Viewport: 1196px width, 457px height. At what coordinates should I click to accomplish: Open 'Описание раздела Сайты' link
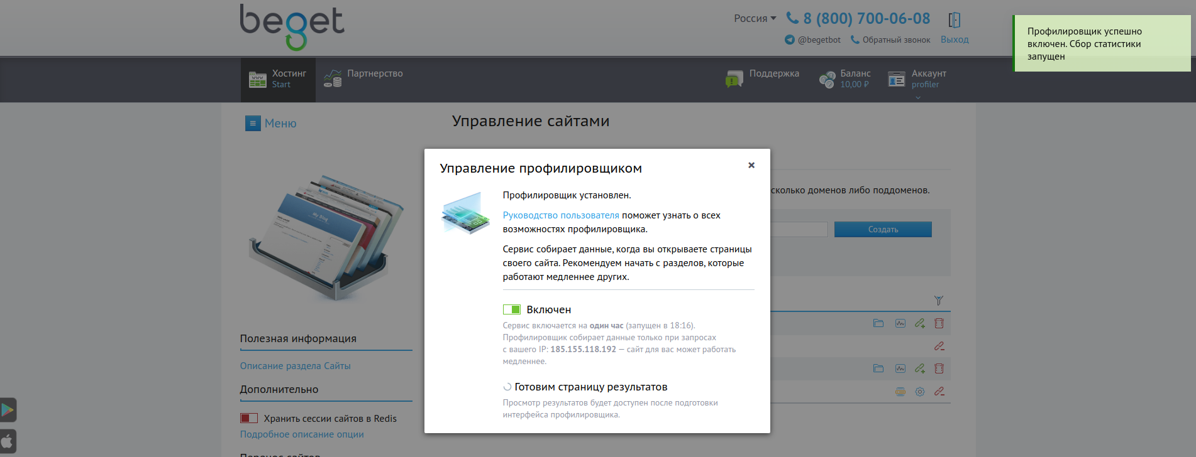pos(295,366)
